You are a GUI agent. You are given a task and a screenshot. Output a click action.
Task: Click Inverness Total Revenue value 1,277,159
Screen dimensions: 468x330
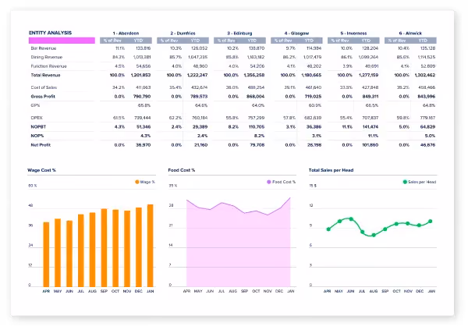[368, 75]
